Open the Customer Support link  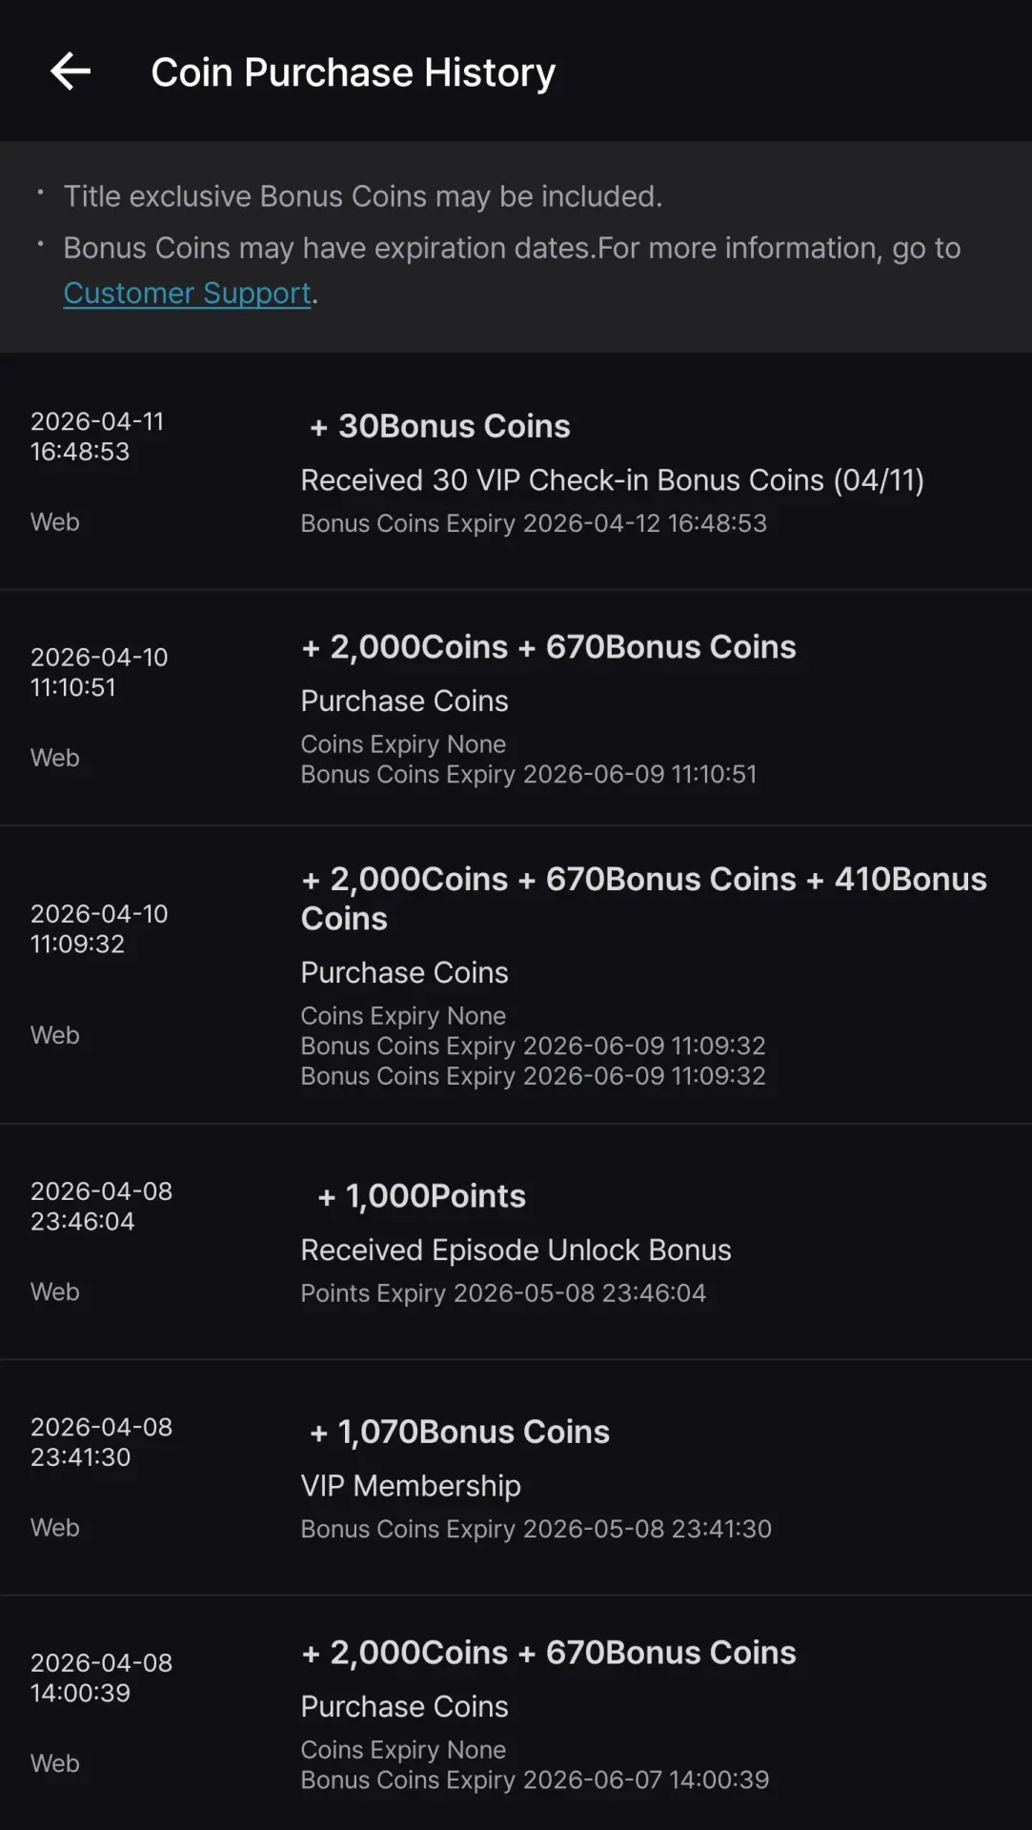(x=188, y=294)
